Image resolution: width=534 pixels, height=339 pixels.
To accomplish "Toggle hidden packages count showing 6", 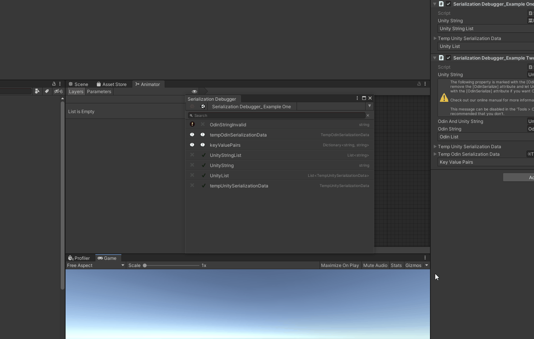I will [x=58, y=91].
